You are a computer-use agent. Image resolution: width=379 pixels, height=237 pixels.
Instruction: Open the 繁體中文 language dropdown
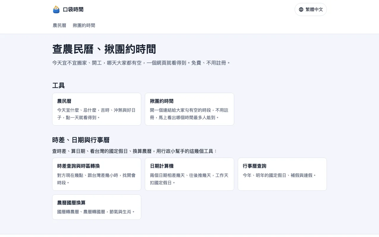click(311, 9)
